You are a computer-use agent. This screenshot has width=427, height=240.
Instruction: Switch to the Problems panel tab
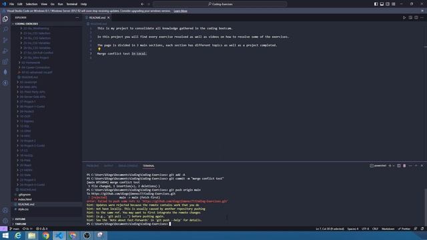pos(93,166)
